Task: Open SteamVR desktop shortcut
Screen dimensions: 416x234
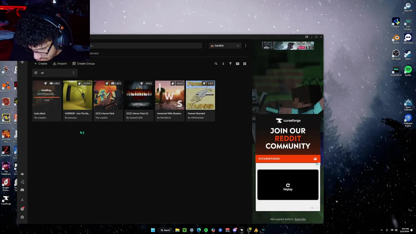Action: click(408, 7)
